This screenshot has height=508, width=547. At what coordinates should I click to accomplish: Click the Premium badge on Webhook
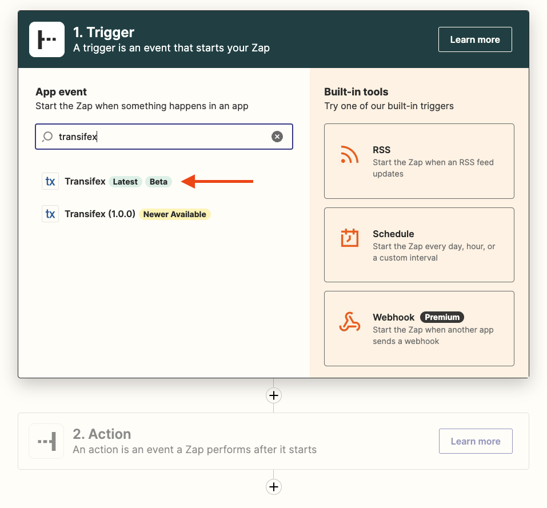tap(441, 317)
